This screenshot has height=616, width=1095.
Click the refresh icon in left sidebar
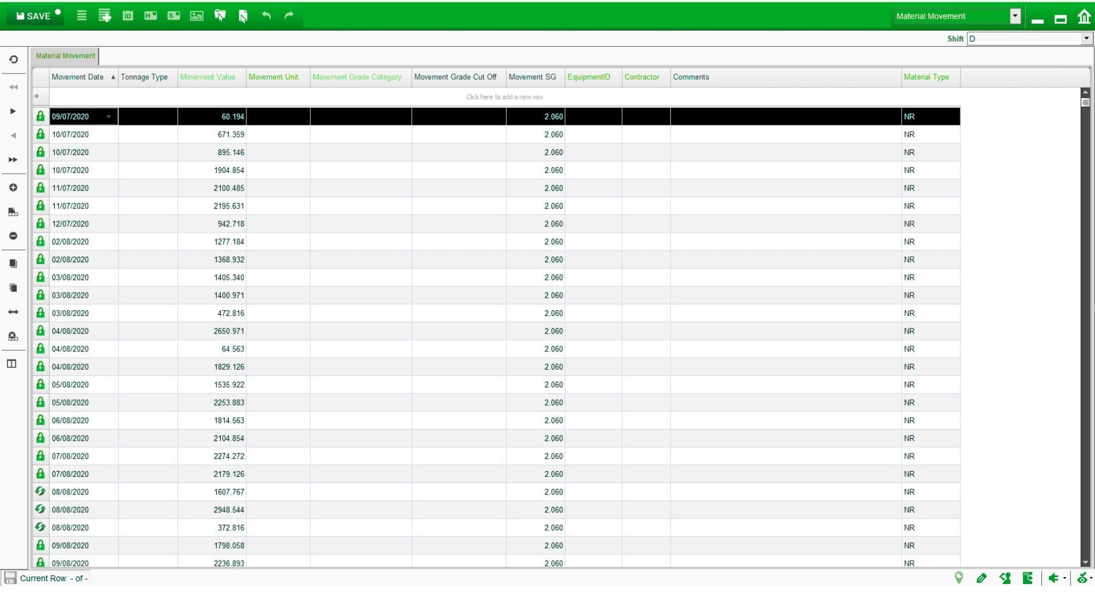(x=13, y=59)
